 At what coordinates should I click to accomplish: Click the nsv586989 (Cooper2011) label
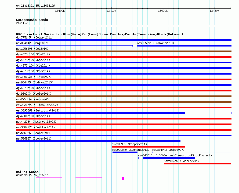coord(129,144)
